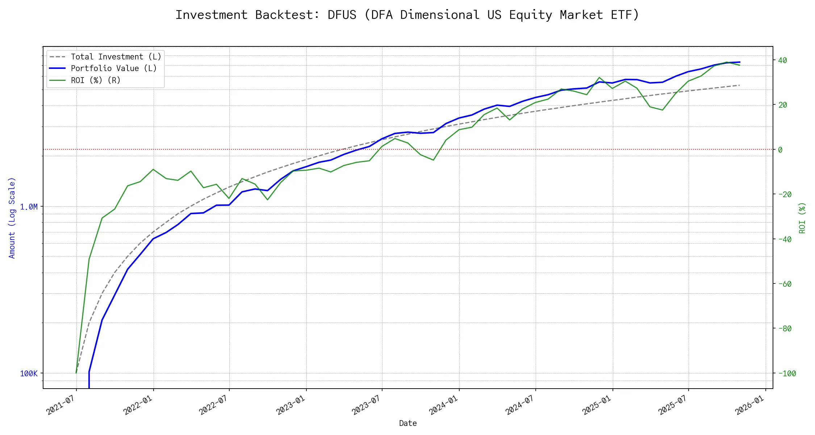Click the 2022-01 x-axis tick label
The height and width of the screenshot is (435, 815).
click(x=138, y=405)
